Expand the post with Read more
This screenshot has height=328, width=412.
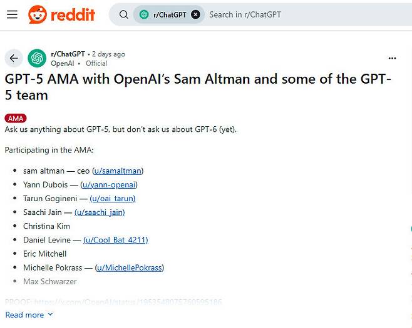click(x=29, y=315)
